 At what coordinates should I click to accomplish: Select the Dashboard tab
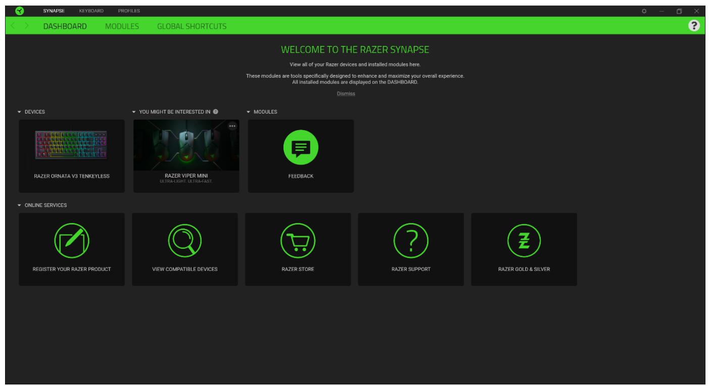click(65, 26)
